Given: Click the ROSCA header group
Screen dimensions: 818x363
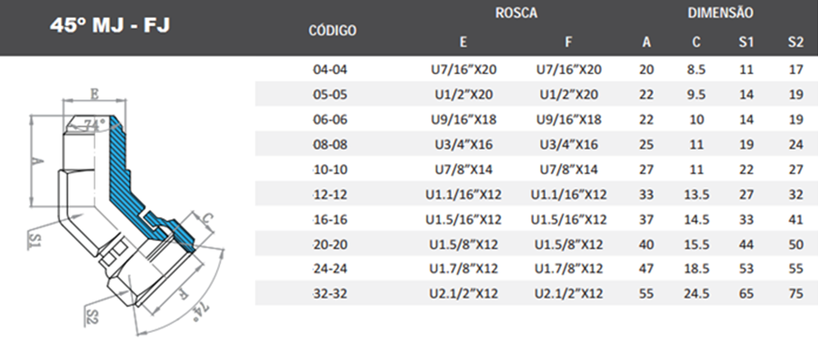Looking at the screenshot, I should (x=516, y=14).
